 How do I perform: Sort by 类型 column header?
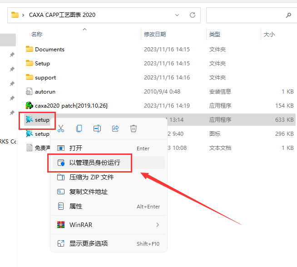(x=215, y=34)
